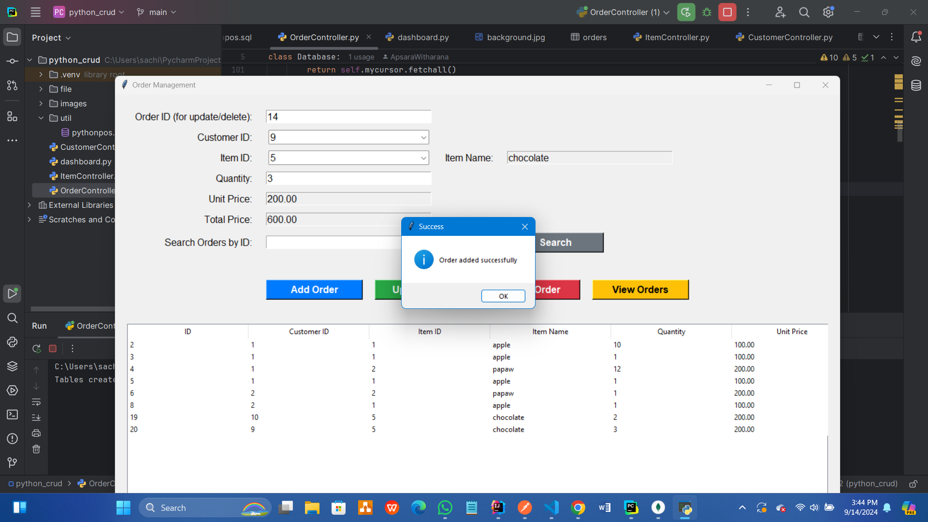Open Chrome from the taskbar

[578, 507]
